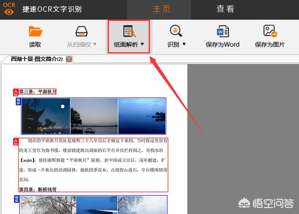Select blue image marker beside night photos
Image resolution: width=299 pixels, height=214 pixels.
tap(18, 101)
